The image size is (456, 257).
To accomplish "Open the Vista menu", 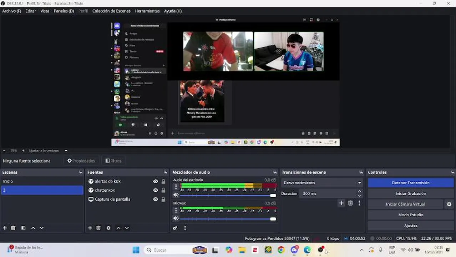I will [45, 11].
